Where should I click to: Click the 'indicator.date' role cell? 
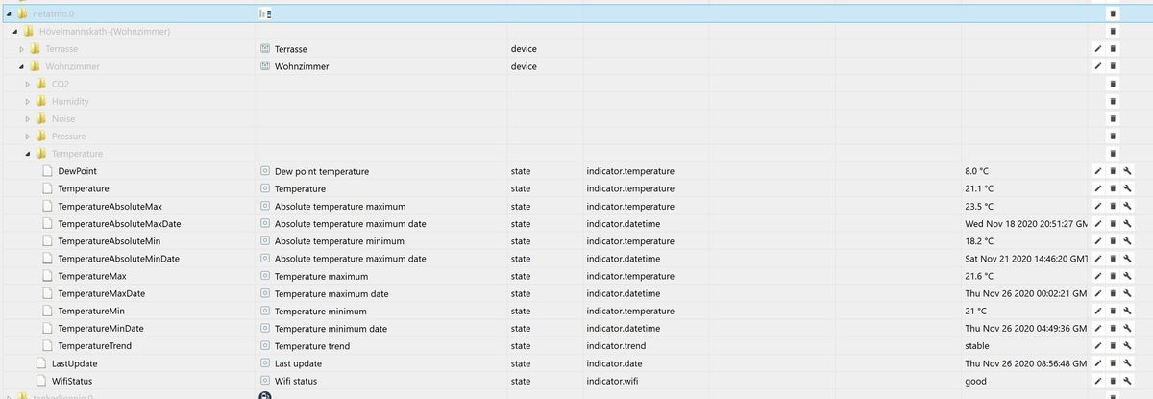pyautogui.click(x=615, y=363)
